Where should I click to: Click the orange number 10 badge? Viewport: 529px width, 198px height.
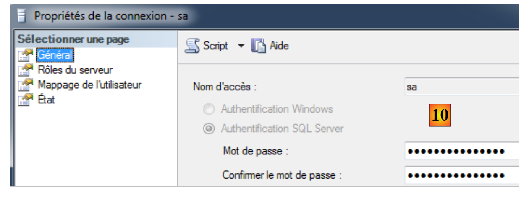pyautogui.click(x=440, y=115)
